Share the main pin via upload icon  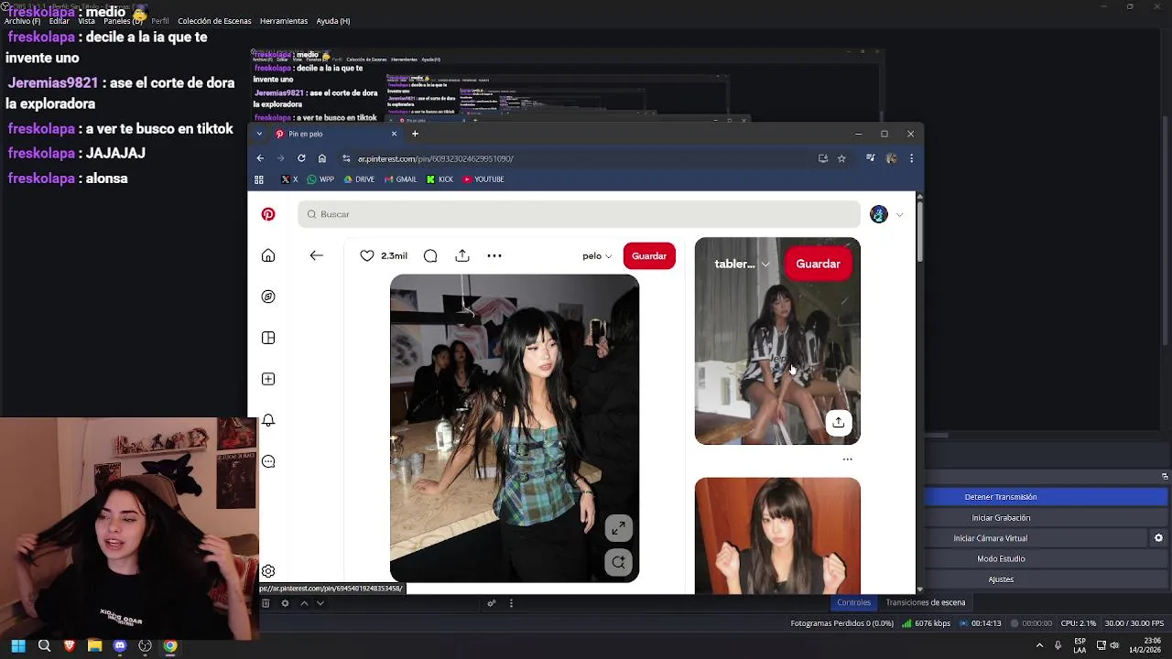(462, 255)
